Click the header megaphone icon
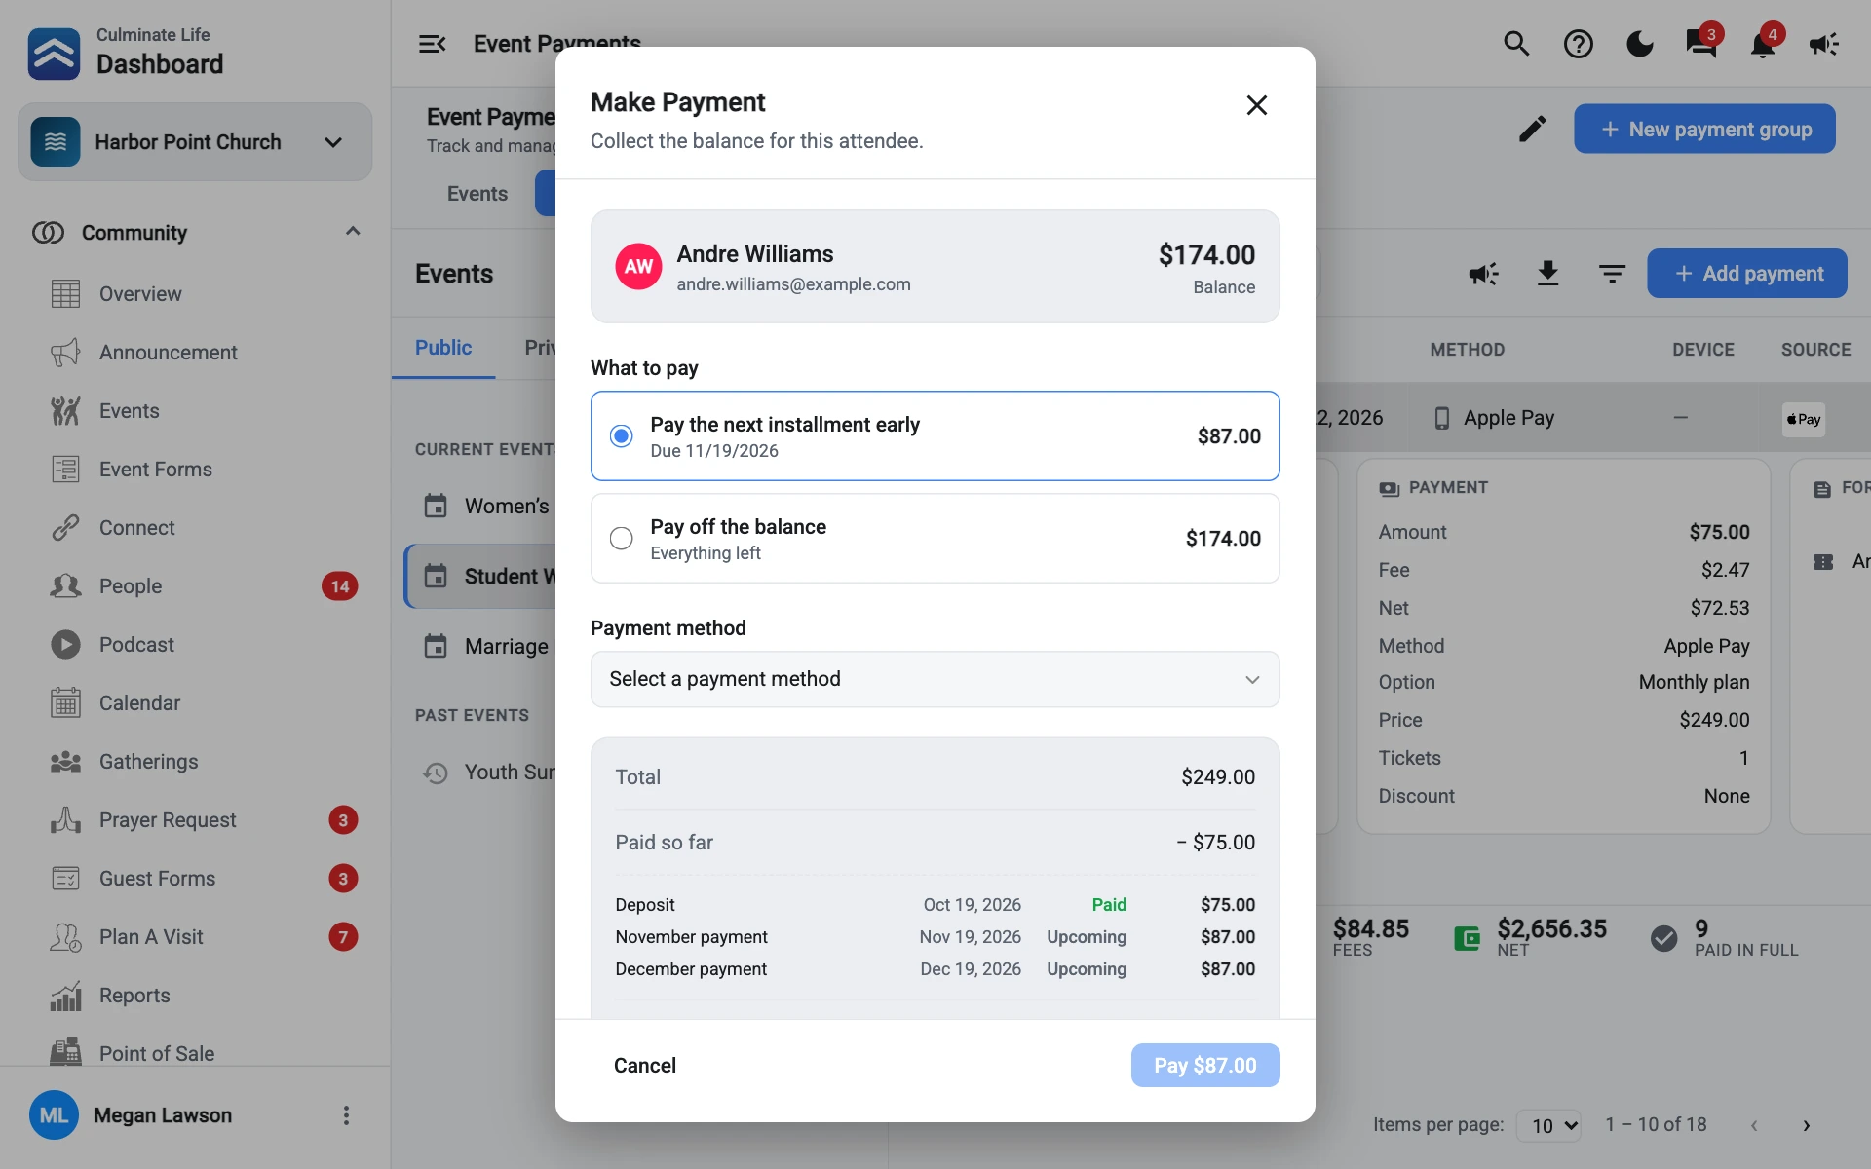 (x=1824, y=44)
